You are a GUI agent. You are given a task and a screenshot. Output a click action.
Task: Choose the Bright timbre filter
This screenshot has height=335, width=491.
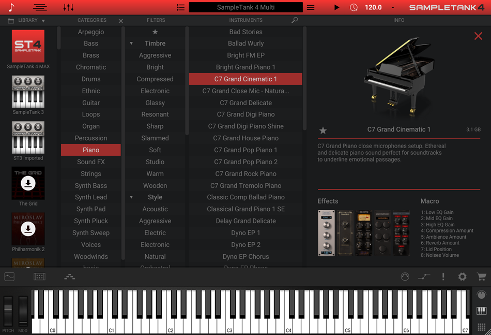[x=155, y=67]
